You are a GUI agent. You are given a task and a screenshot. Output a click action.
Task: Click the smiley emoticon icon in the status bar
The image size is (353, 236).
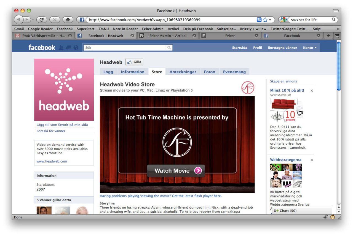tap(332, 217)
